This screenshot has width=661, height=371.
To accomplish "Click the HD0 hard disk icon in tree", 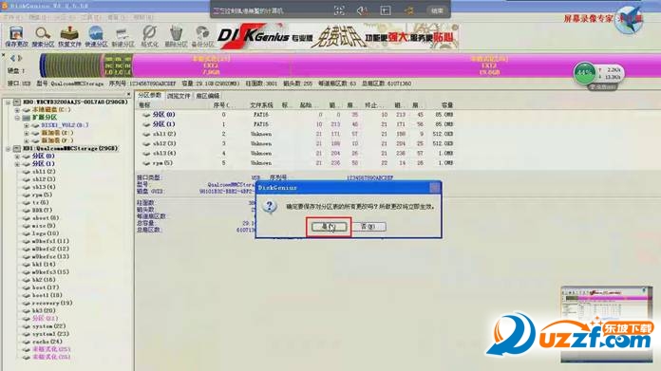I will (x=17, y=102).
